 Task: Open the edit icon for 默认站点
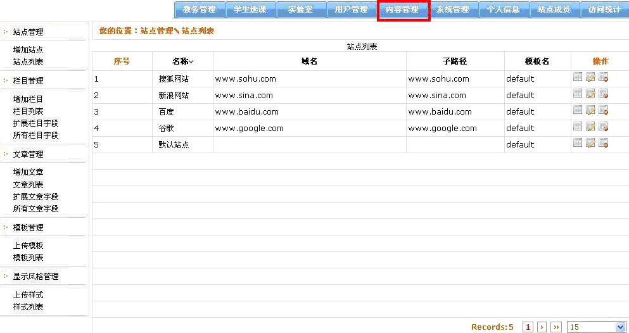point(590,143)
